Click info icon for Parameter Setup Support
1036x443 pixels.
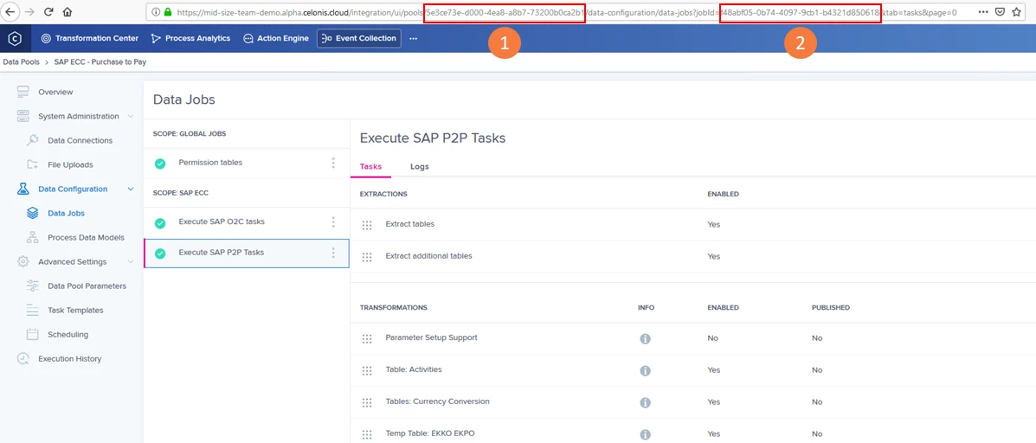point(645,338)
